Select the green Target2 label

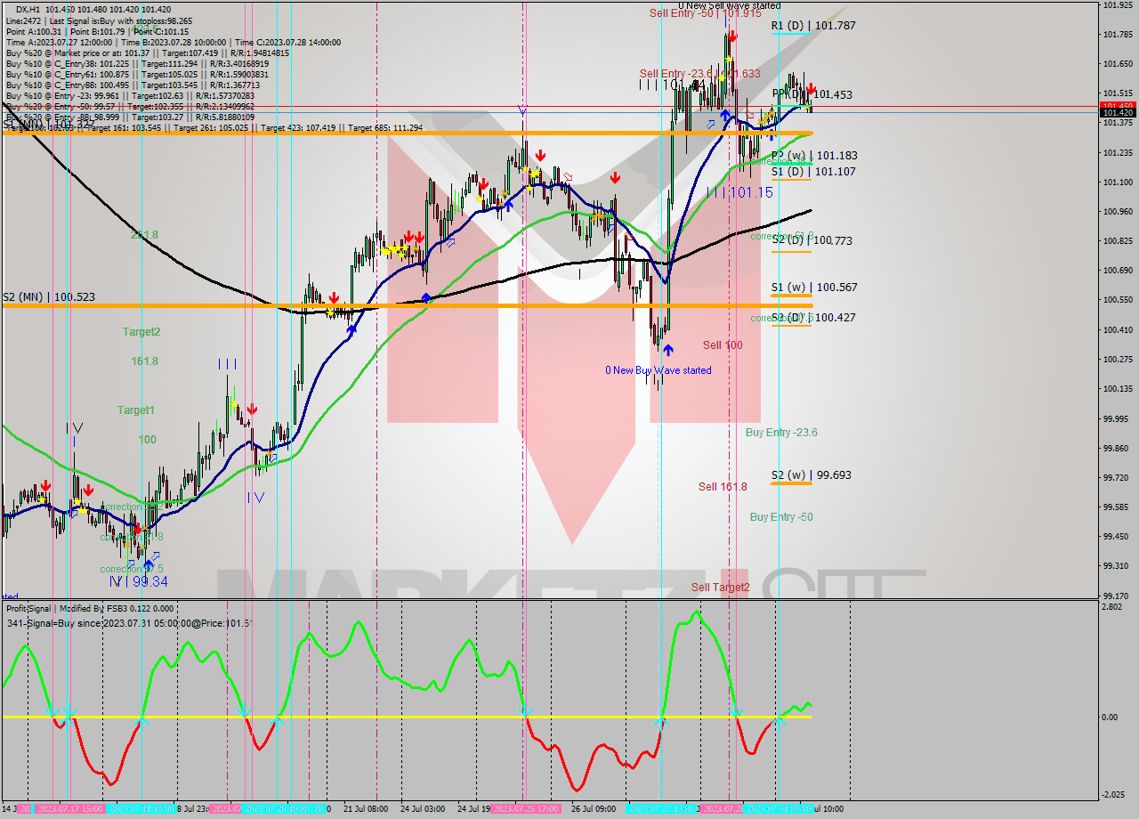pos(141,332)
